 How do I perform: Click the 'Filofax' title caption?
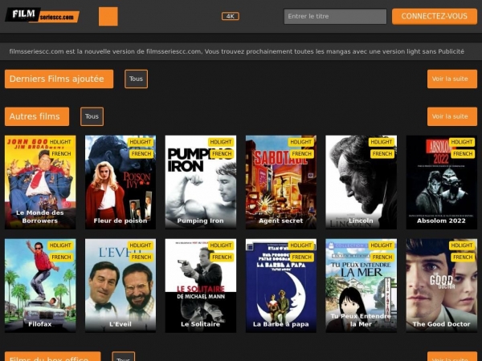(40, 324)
